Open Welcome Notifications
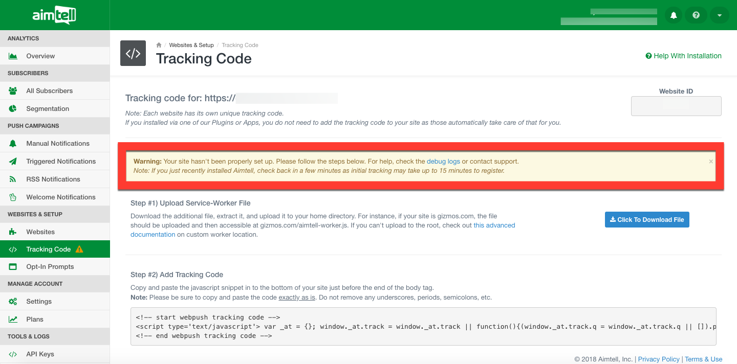The height and width of the screenshot is (364, 737). click(x=55, y=197)
